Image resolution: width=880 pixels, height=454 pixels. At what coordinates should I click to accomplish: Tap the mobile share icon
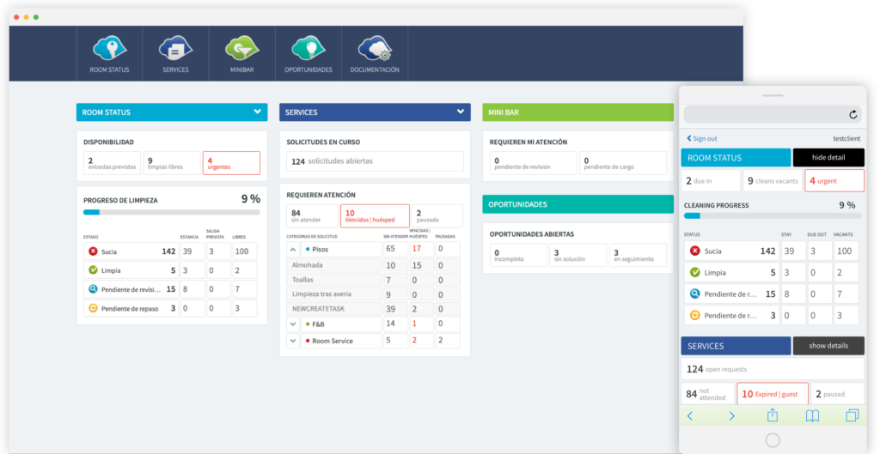772,415
